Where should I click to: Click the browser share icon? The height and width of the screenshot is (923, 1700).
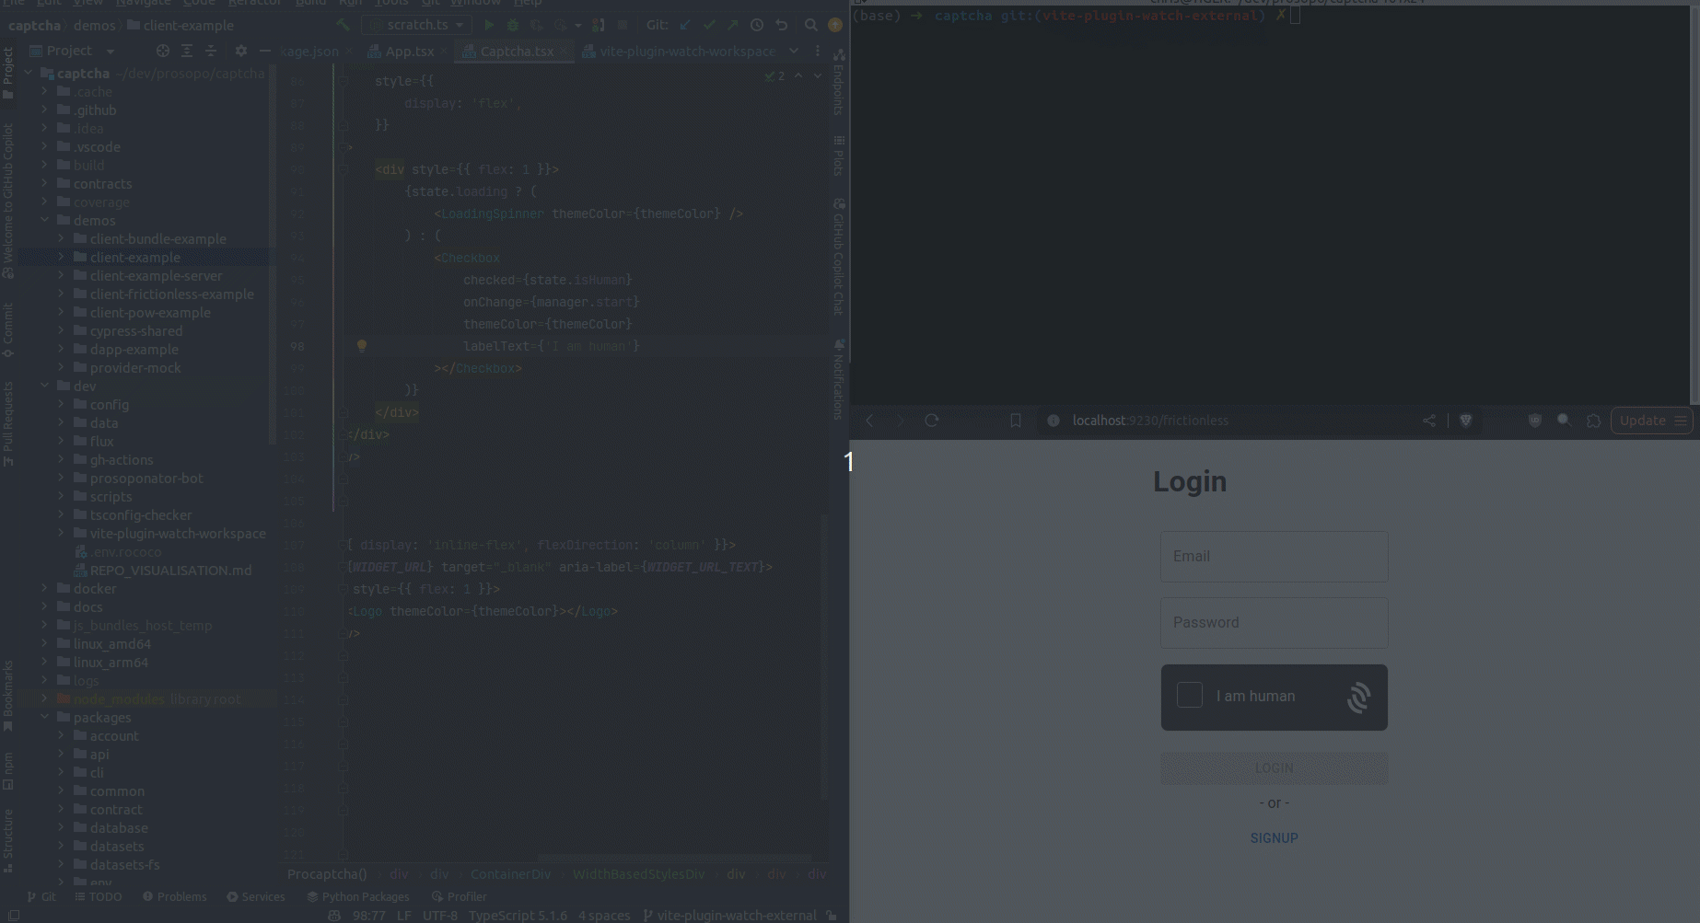point(1429,421)
